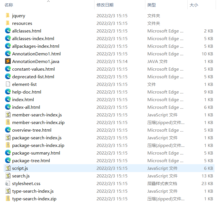
Task: Select the package-summary.html file name
Action: (x=36, y=153)
